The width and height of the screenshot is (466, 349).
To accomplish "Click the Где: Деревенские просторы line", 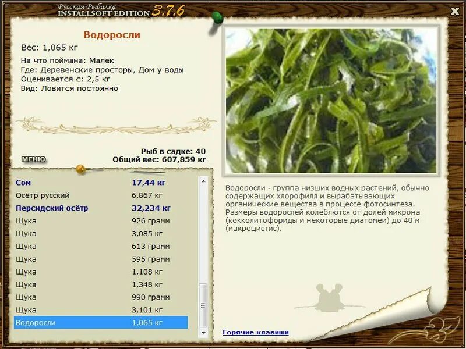I will point(103,70).
